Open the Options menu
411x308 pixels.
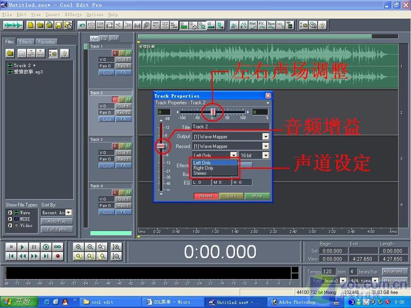pyautogui.click(x=95, y=15)
